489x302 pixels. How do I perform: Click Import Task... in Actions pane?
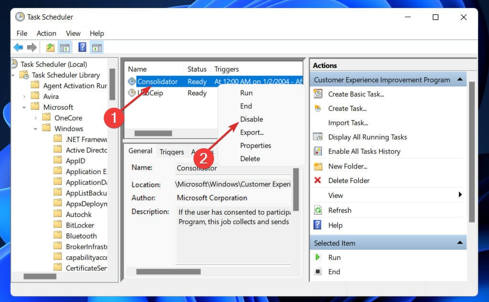[x=348, y=123]
